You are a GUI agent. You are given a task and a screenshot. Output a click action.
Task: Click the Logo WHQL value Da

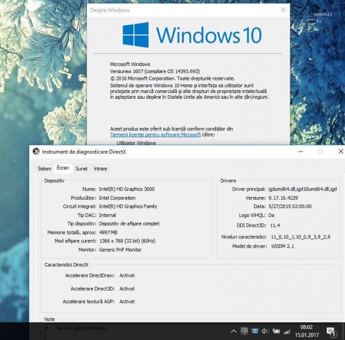click(271, 215)
